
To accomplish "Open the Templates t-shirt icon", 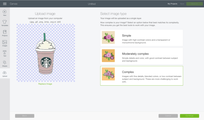I will pos(5,22).
